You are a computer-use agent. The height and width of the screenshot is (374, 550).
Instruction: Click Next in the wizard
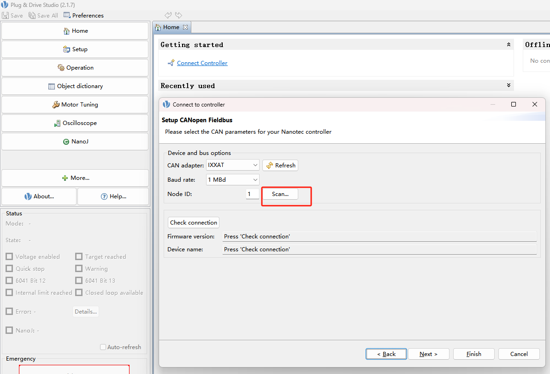429,354
